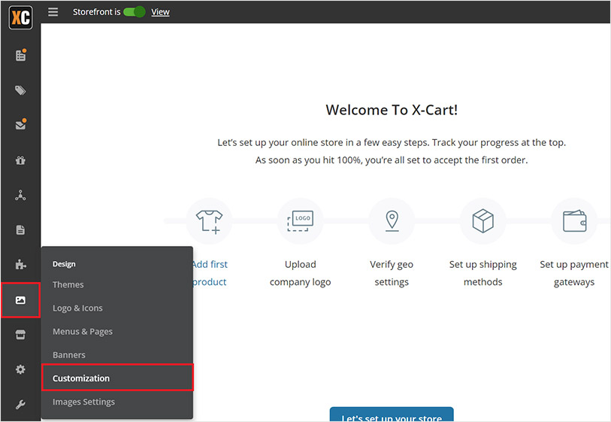Image resolution: width=611 pixels, height=422 pixels.
Task: Open the hamburger menu icon
Action: click(x=53, y=12)
